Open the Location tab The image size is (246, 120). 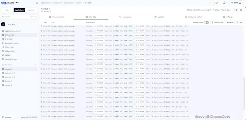point(159,17)
